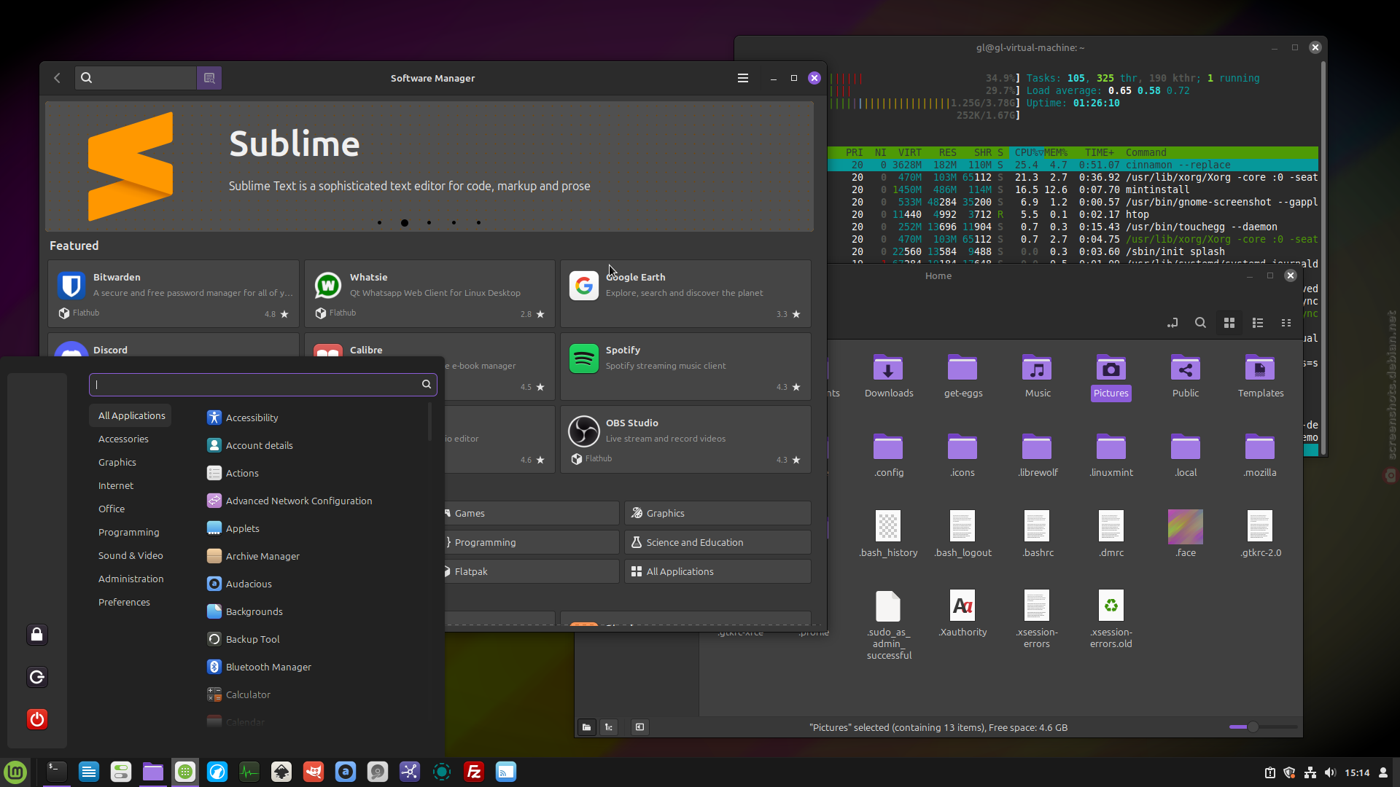Open the Software Manager hamburger menu
Screen dimensions: 1400x787
[742, 78]
